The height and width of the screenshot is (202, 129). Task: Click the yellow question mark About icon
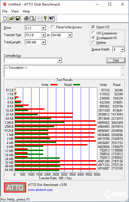tap(45, 18)
